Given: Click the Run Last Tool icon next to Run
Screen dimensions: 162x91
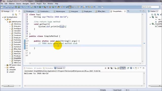Looking at the screenshot, I should tap(45, 7).
